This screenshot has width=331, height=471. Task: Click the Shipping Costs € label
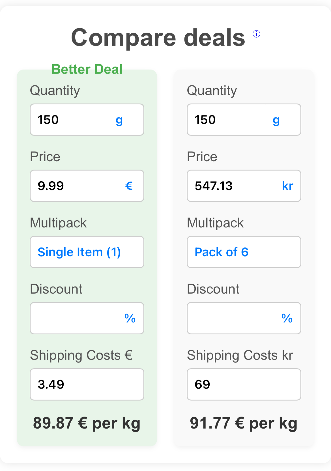tap(81, 356)
